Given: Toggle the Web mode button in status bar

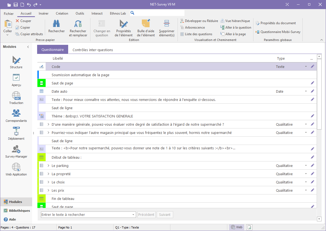Looking at the screenshot, I should click(x=237, y=227).
